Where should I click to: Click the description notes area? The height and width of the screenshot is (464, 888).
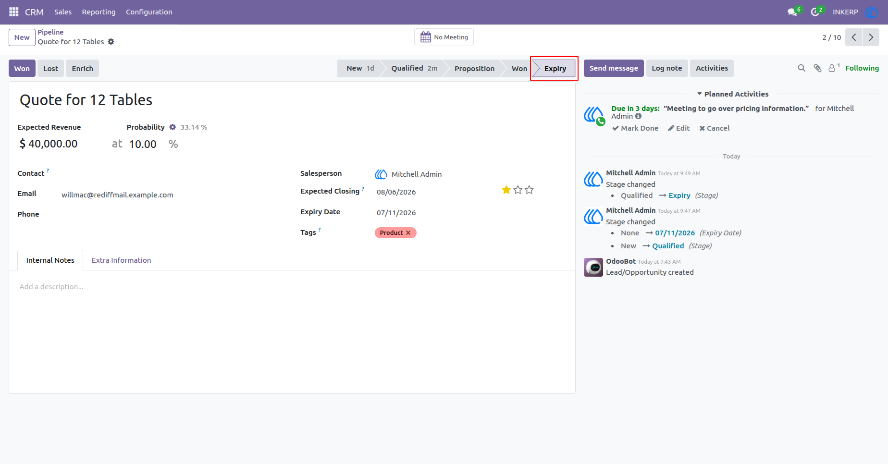click(x=292, y=287)
